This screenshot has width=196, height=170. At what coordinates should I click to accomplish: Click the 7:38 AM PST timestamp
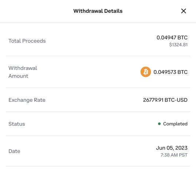coord(174,155)
